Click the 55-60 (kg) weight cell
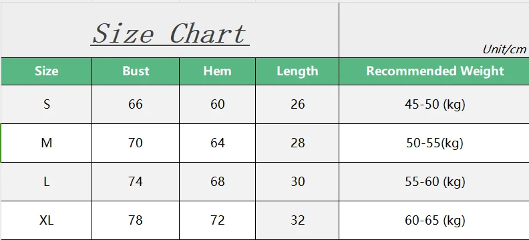 (435, 182)
